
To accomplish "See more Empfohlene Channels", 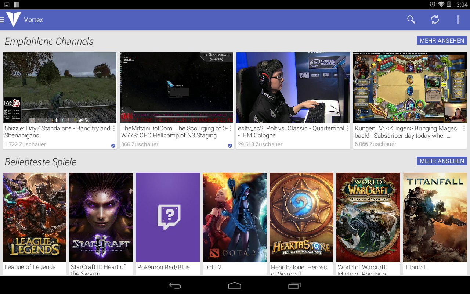I will pyautogui.click(x=442, y=40).
